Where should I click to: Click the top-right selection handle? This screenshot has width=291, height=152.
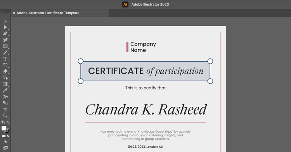pos(210,61)
